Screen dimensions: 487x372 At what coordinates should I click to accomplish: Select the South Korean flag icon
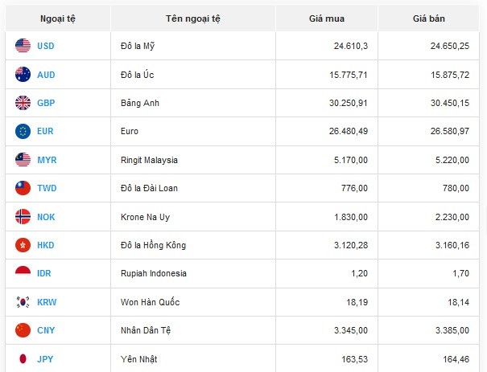23,302
